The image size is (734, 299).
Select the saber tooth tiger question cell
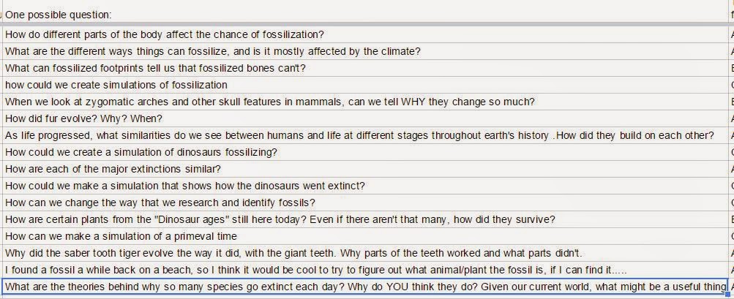coord(366,254)
